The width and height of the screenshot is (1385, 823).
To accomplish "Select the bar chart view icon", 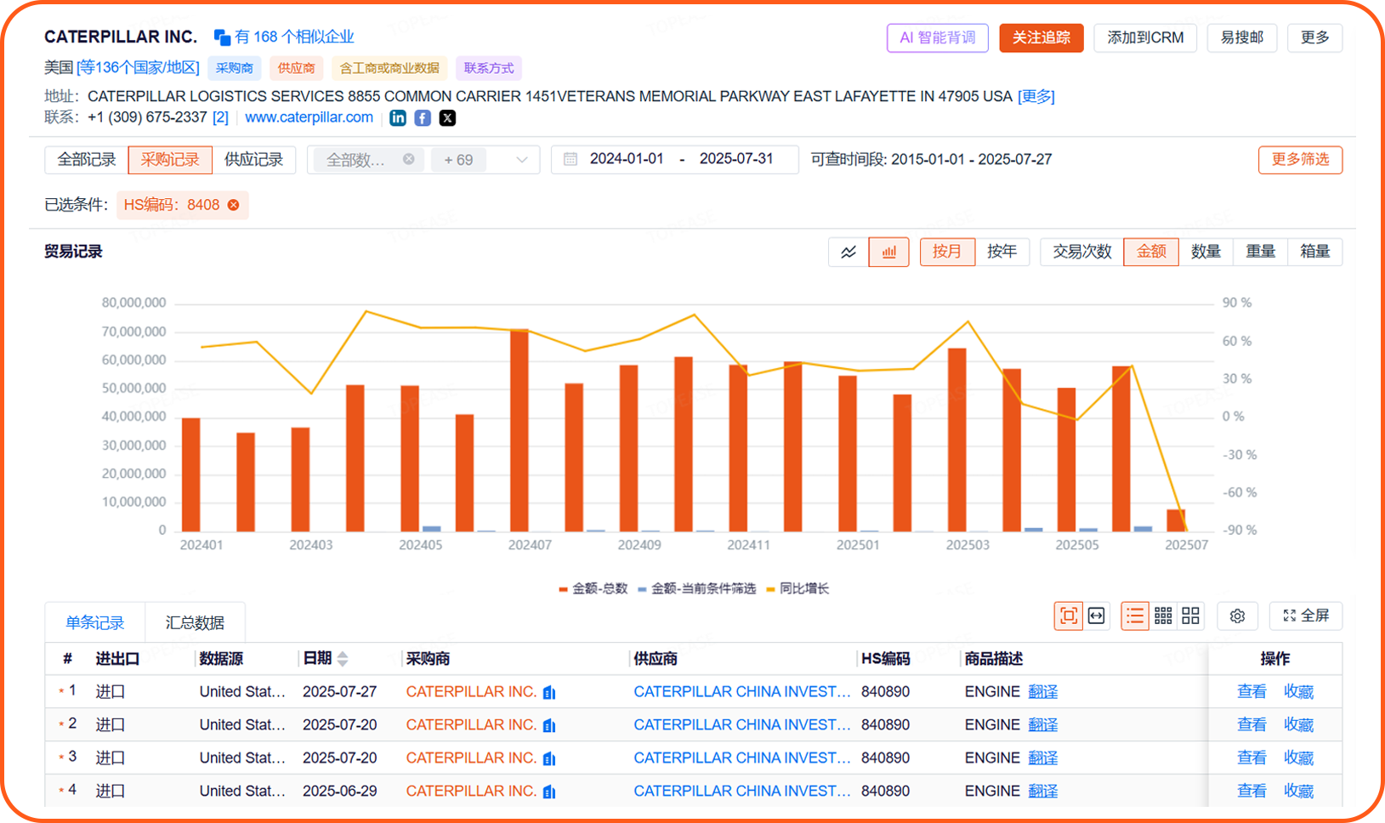I will [x=888, y=252].
